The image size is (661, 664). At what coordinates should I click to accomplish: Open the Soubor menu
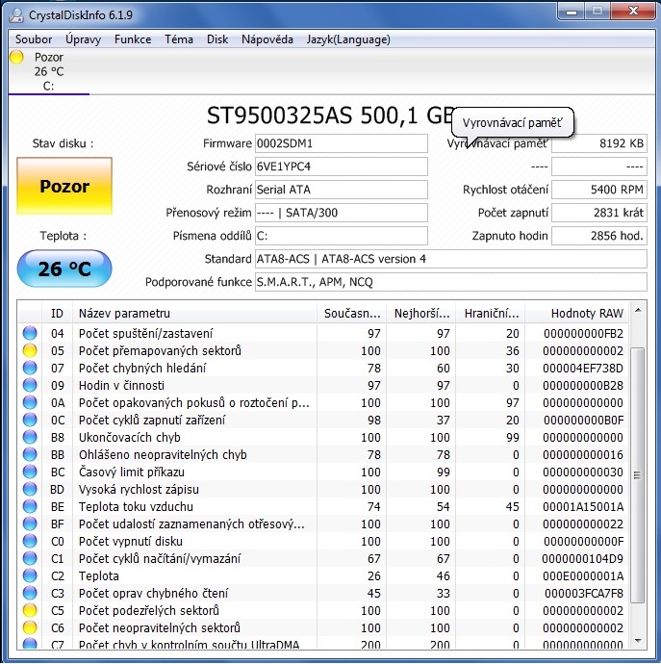coord(34,39)
